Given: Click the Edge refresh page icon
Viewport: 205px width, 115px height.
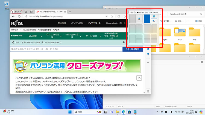Looking at the screenshot, I should pyautogui.click(x=19, y=17).
